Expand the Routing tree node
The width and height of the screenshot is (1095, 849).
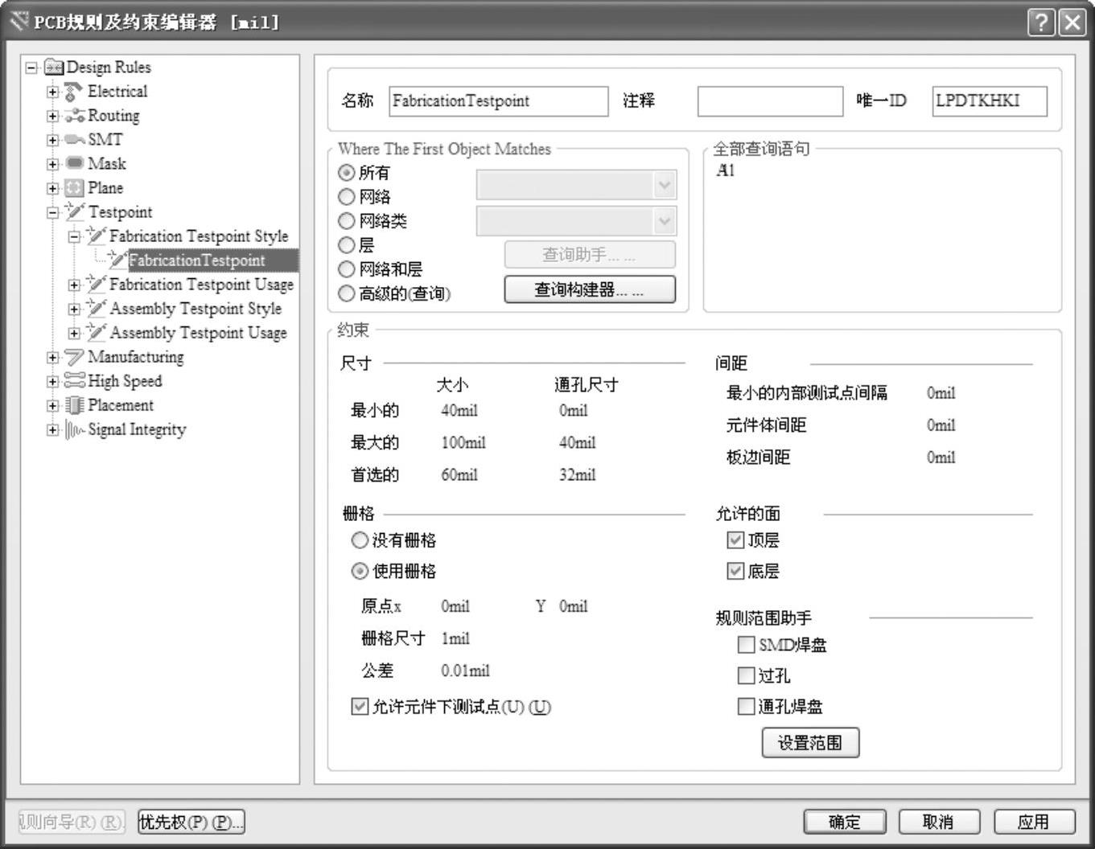[x=53, y=116]
